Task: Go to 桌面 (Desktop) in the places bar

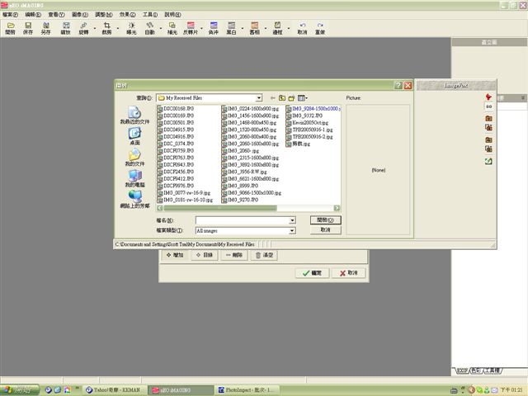Action: point(134,136)
